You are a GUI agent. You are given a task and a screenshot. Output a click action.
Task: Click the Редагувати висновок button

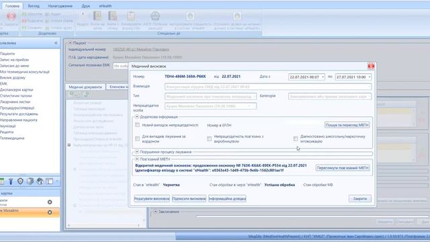152,198
